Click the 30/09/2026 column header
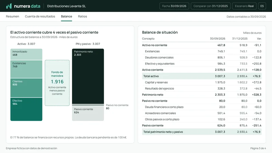This screenshot has width=272, height=153. click(x=218, y=38)
